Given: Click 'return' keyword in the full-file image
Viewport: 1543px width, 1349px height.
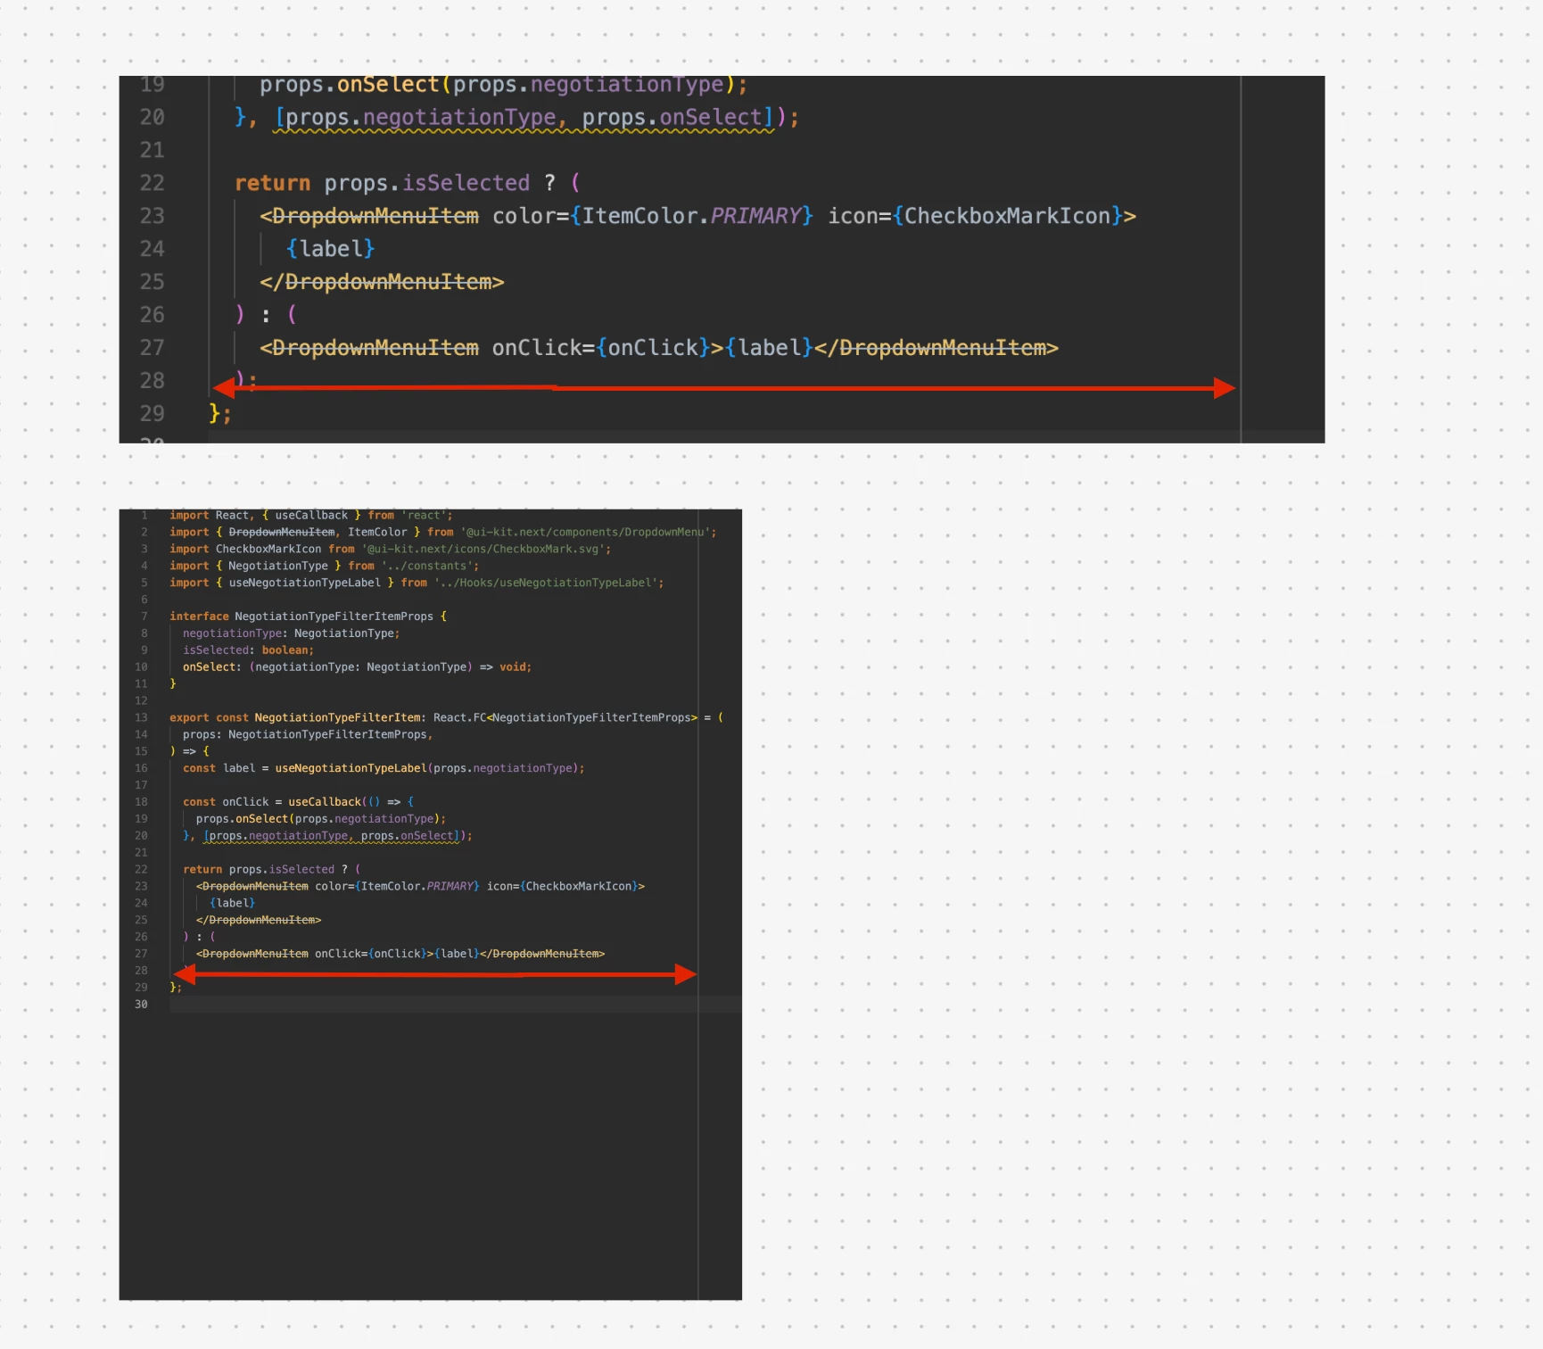Looking at the screenshot, I should point(202,870).
